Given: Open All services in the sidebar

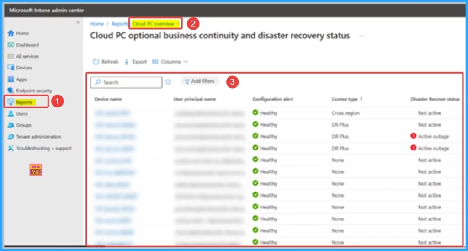Looking at the screenshot, I should 23,56.
